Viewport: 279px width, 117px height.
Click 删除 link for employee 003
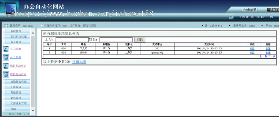click(268, 53)
